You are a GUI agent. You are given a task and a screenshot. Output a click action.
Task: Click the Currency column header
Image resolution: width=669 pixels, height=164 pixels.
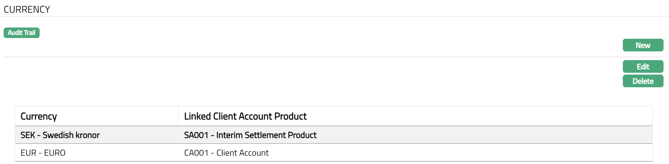pyautogui.click(x=39, y=116)
